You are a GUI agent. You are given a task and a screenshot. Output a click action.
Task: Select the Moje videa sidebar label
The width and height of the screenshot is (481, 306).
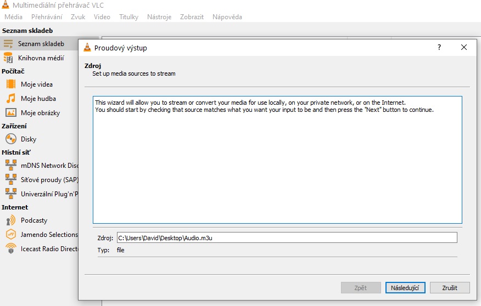click(x=37, y=84)
